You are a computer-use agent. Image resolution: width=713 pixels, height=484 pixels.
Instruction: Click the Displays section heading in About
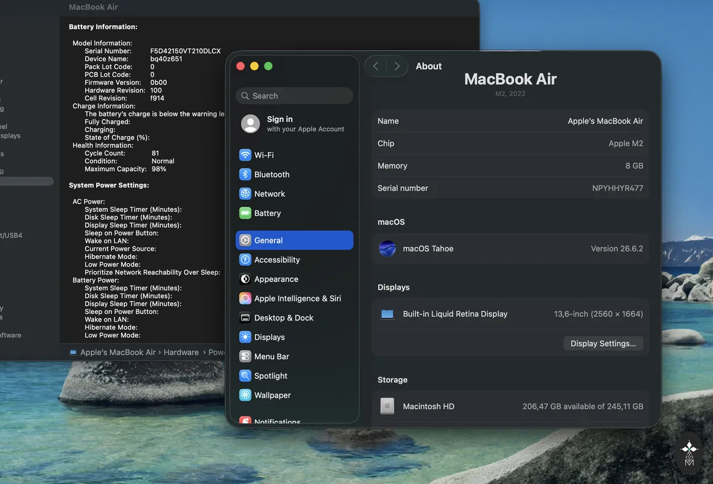pyautogui.click(x=394, y=287)
